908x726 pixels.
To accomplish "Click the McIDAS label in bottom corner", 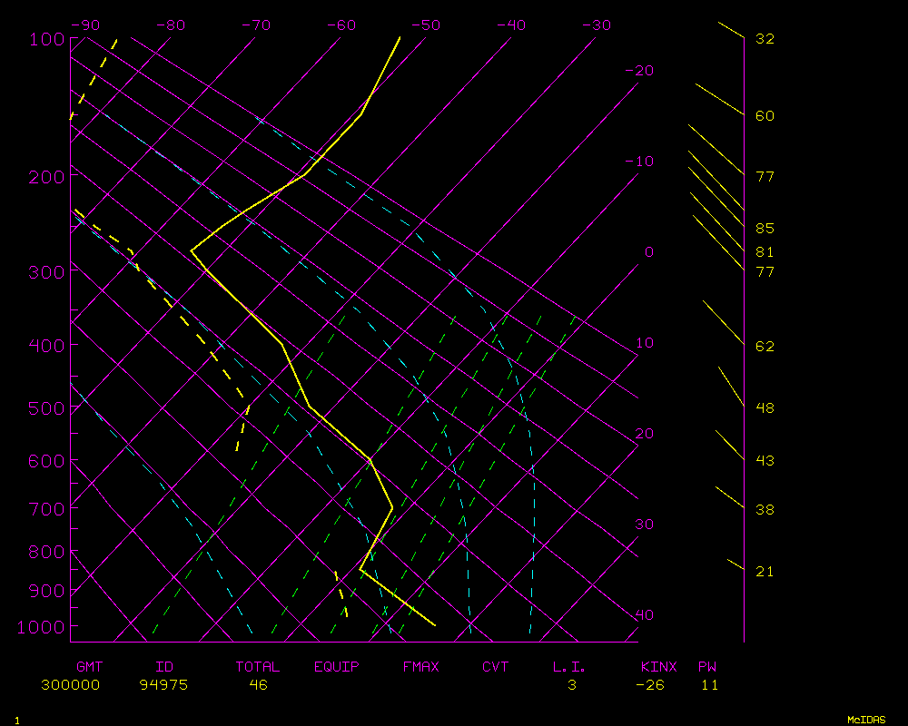I will (866, 720).
